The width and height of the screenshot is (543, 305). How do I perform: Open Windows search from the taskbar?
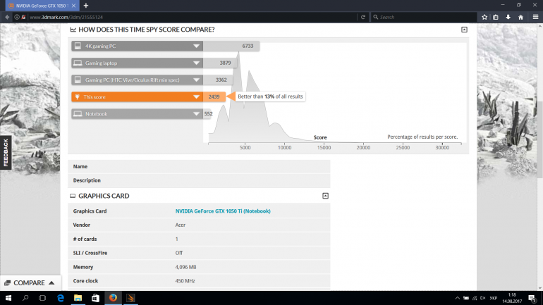[x=25, y=298]
